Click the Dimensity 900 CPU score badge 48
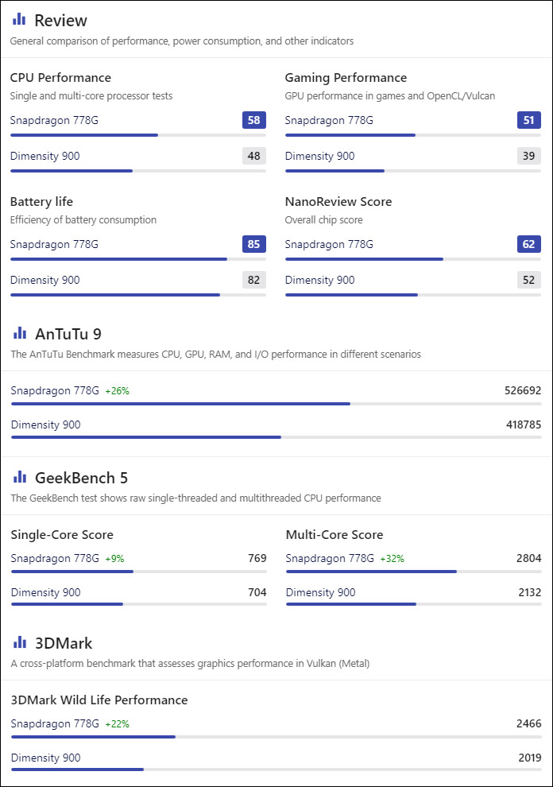This screenshot has width=553, height=787. click(254, 156)
